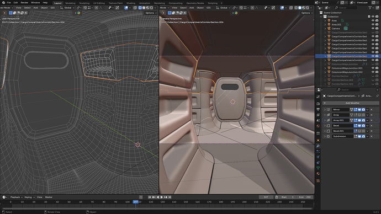The height and width of the screenshot is (214, 381).
Task: Select wireframe viewport shading in left viewport
Action: pos(140,8)
